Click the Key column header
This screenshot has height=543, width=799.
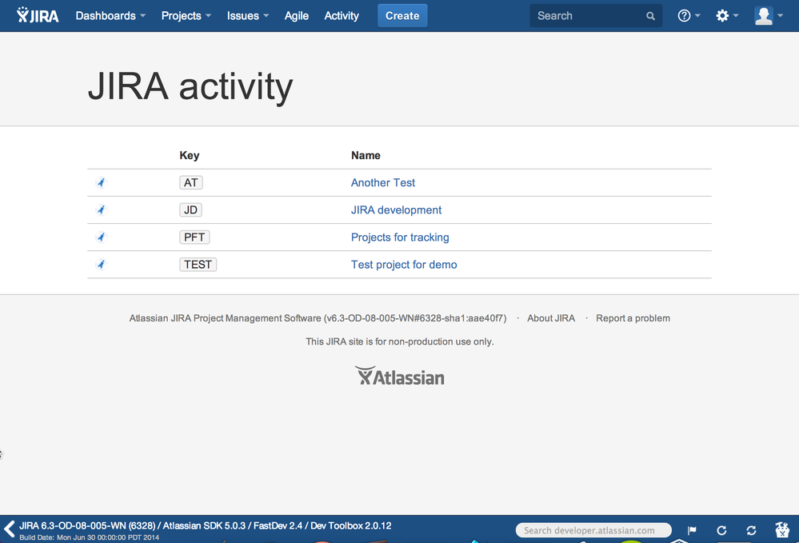click(x=189, y=155)
